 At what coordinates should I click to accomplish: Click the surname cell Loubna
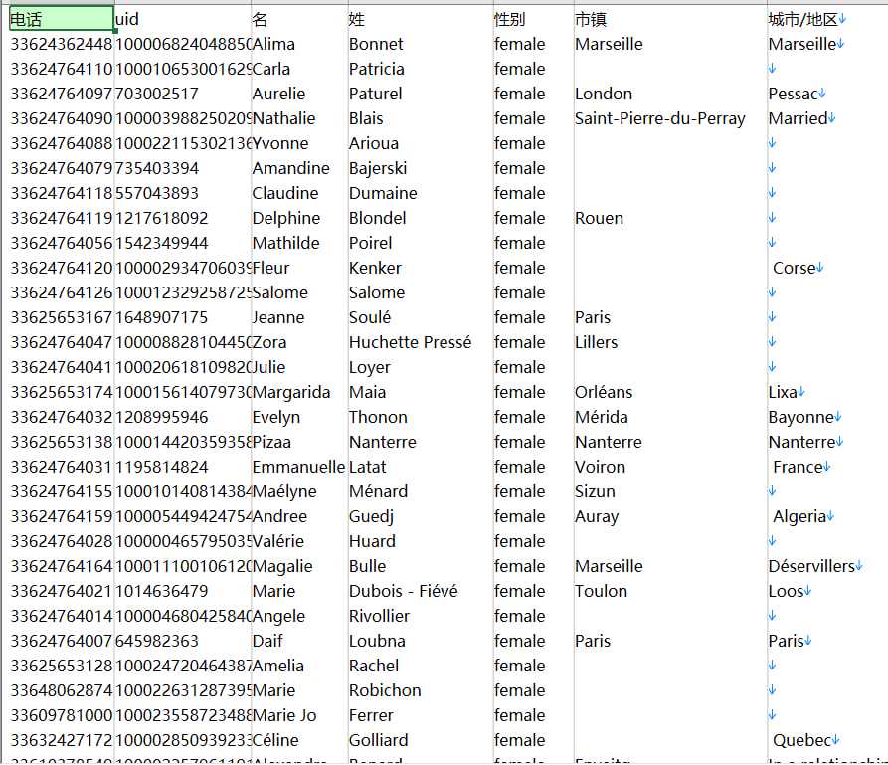pyautogui.click(x=421, y=641)
